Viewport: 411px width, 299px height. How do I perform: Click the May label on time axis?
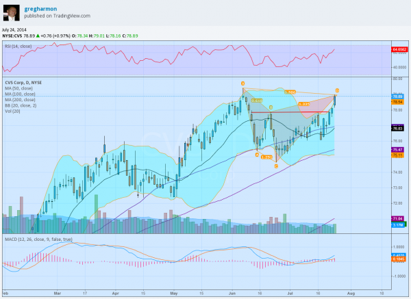point(173,294)
